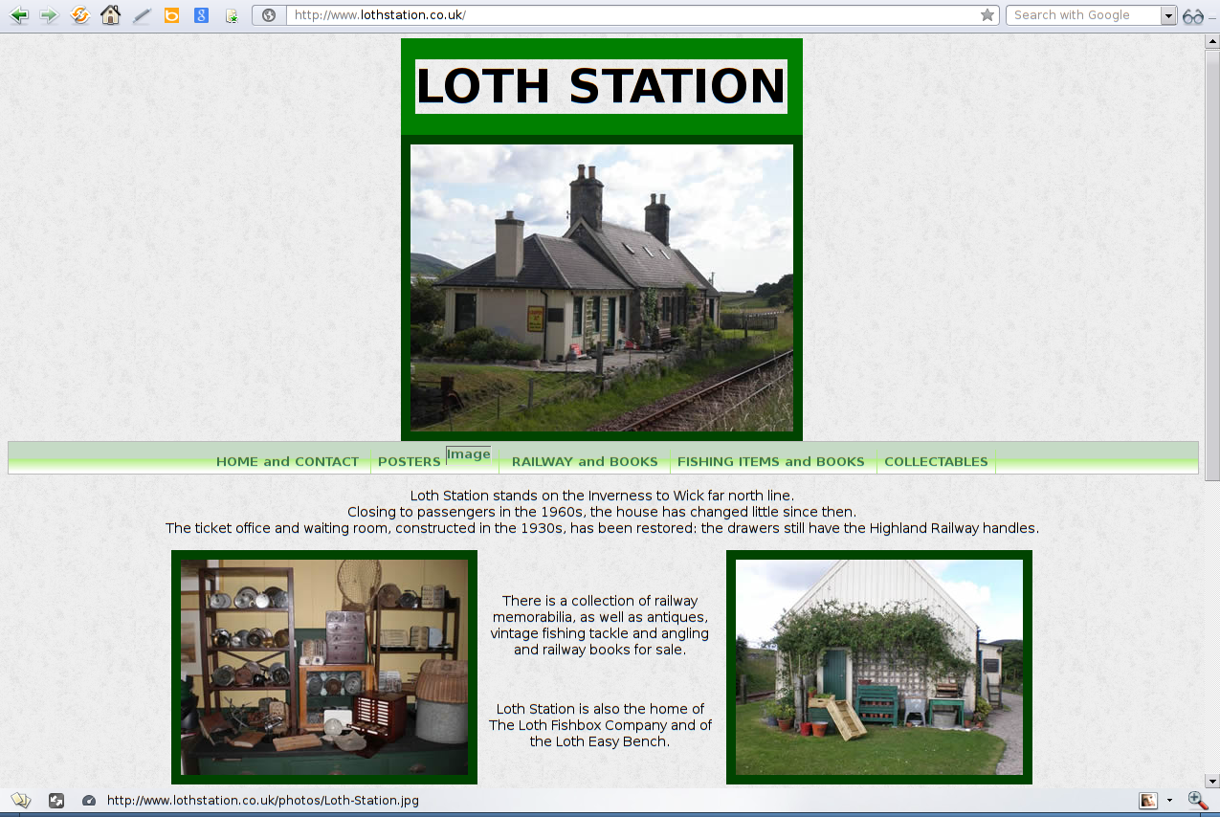Reload the page with the orange refresh icon
Image resolution: width=1220 pixels, height=817 pixels.
tap(80, 15)
